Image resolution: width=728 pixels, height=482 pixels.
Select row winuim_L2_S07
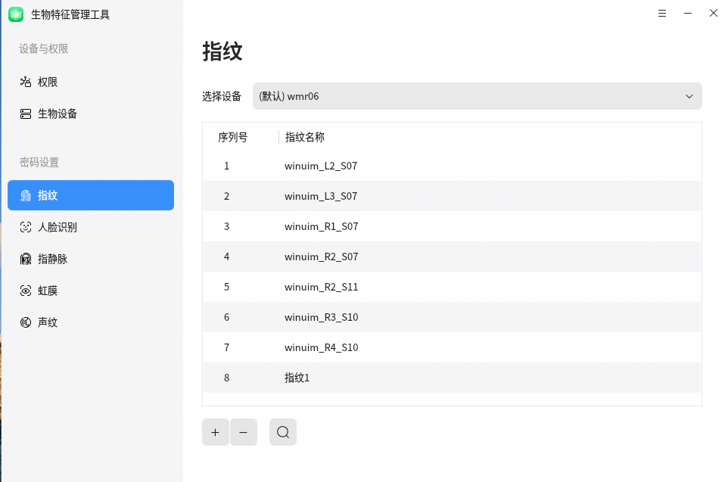click(x=452, y=166)
